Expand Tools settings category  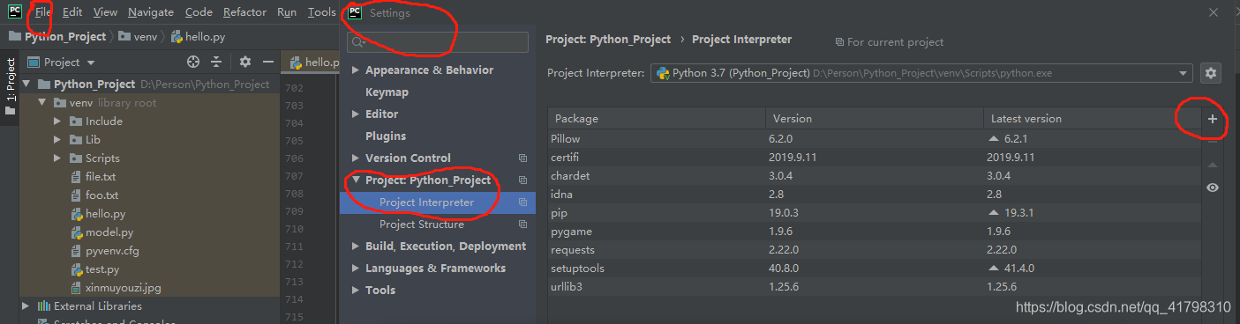point(356,291)
